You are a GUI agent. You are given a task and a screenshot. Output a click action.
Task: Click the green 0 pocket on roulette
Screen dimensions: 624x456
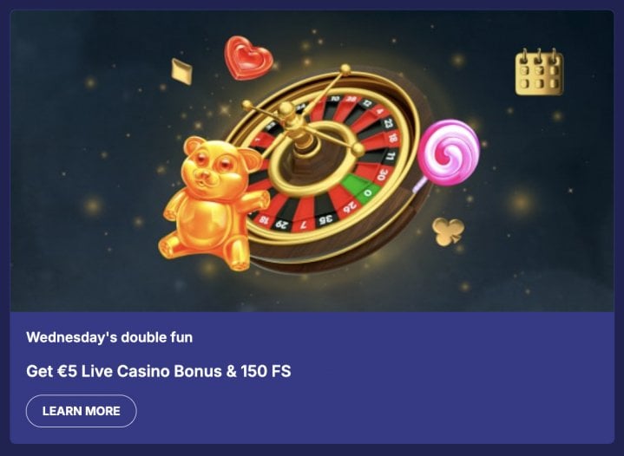point(367,192)
